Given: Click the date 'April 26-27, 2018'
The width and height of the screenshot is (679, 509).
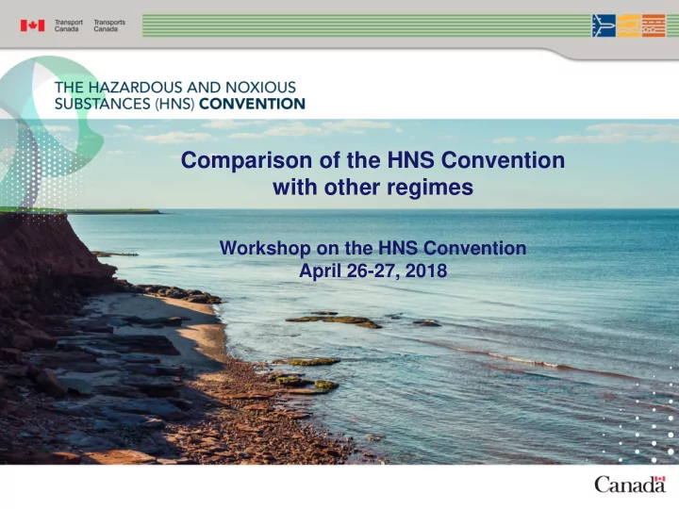Looking at the screenshot, I should [x=373, y=271].
